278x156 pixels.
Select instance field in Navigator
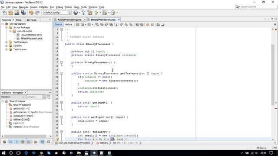coord(26,127)
